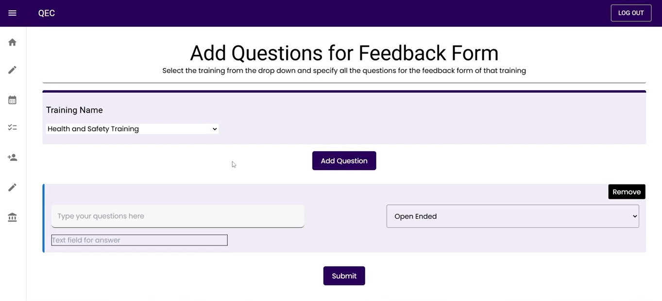Open the bank building icon in sidebar

point(13,217)
